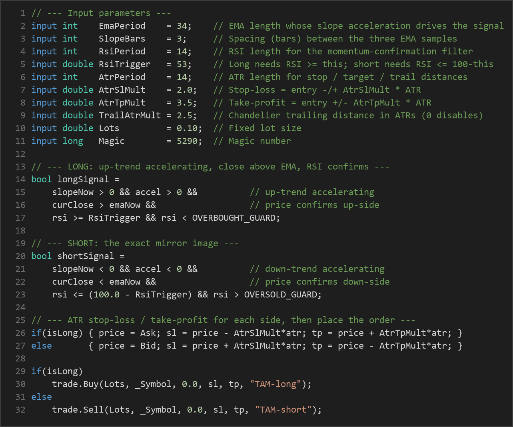Click the 'else' keyword on line 31
513x427 pixels.
42,397
